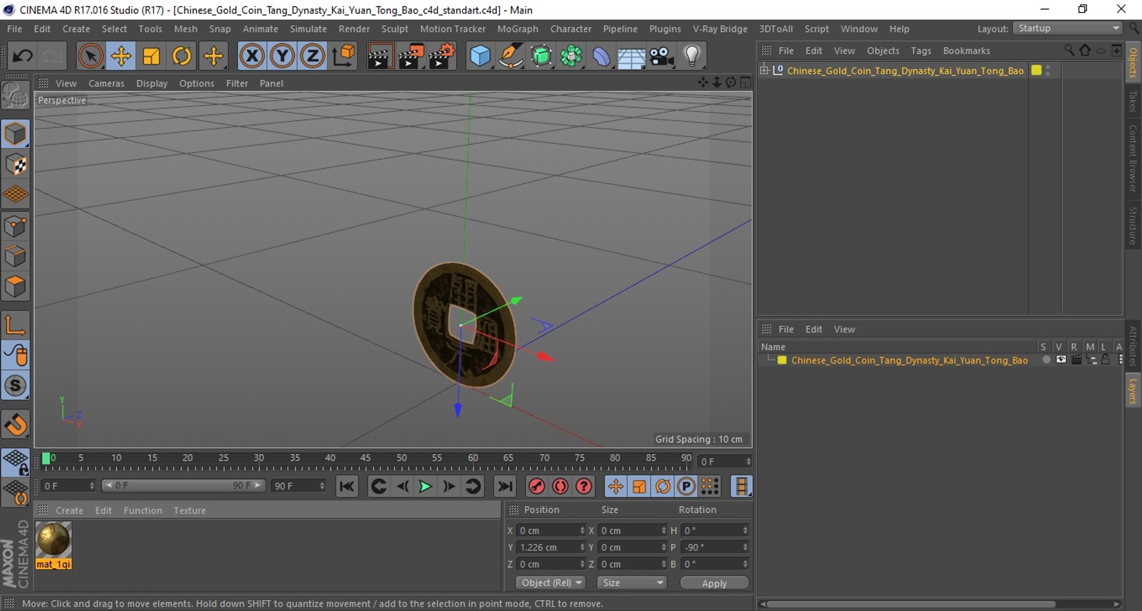Select the Rotate tool in toolbar

pos(181,56)
